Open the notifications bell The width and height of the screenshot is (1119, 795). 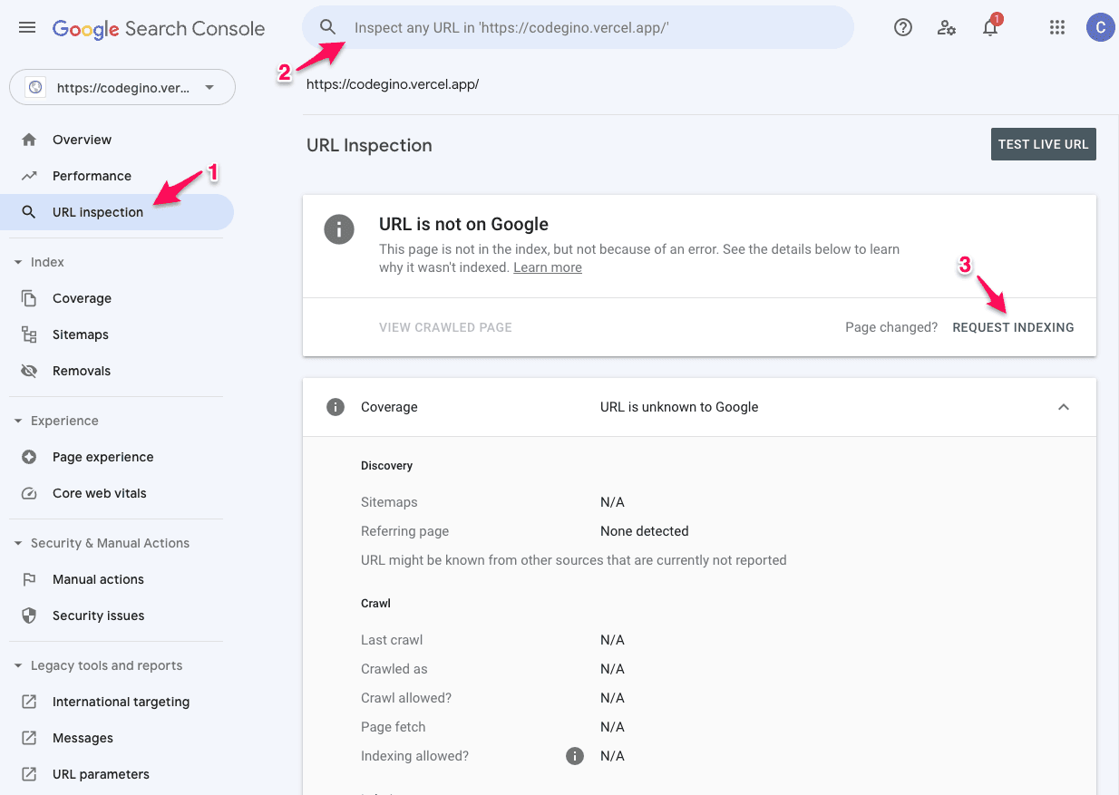click(990, 28)
